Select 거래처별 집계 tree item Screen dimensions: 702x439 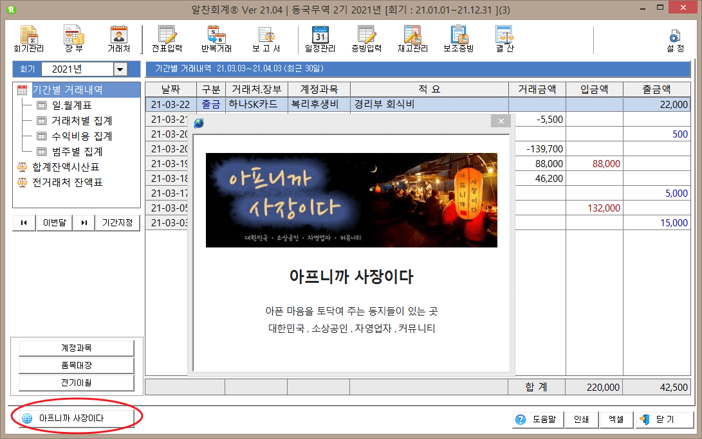(82, 121)
